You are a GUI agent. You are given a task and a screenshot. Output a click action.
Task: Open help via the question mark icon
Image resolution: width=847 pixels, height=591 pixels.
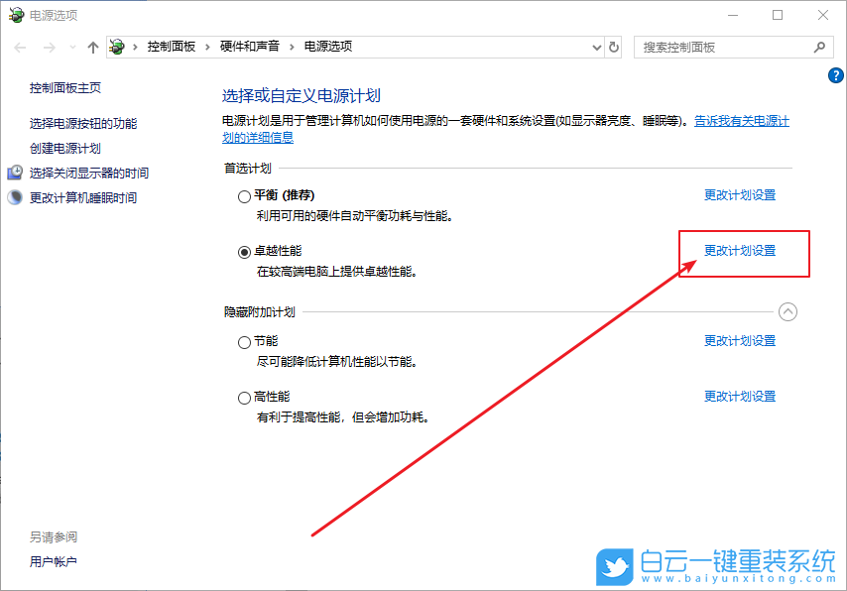pos(835,75)
